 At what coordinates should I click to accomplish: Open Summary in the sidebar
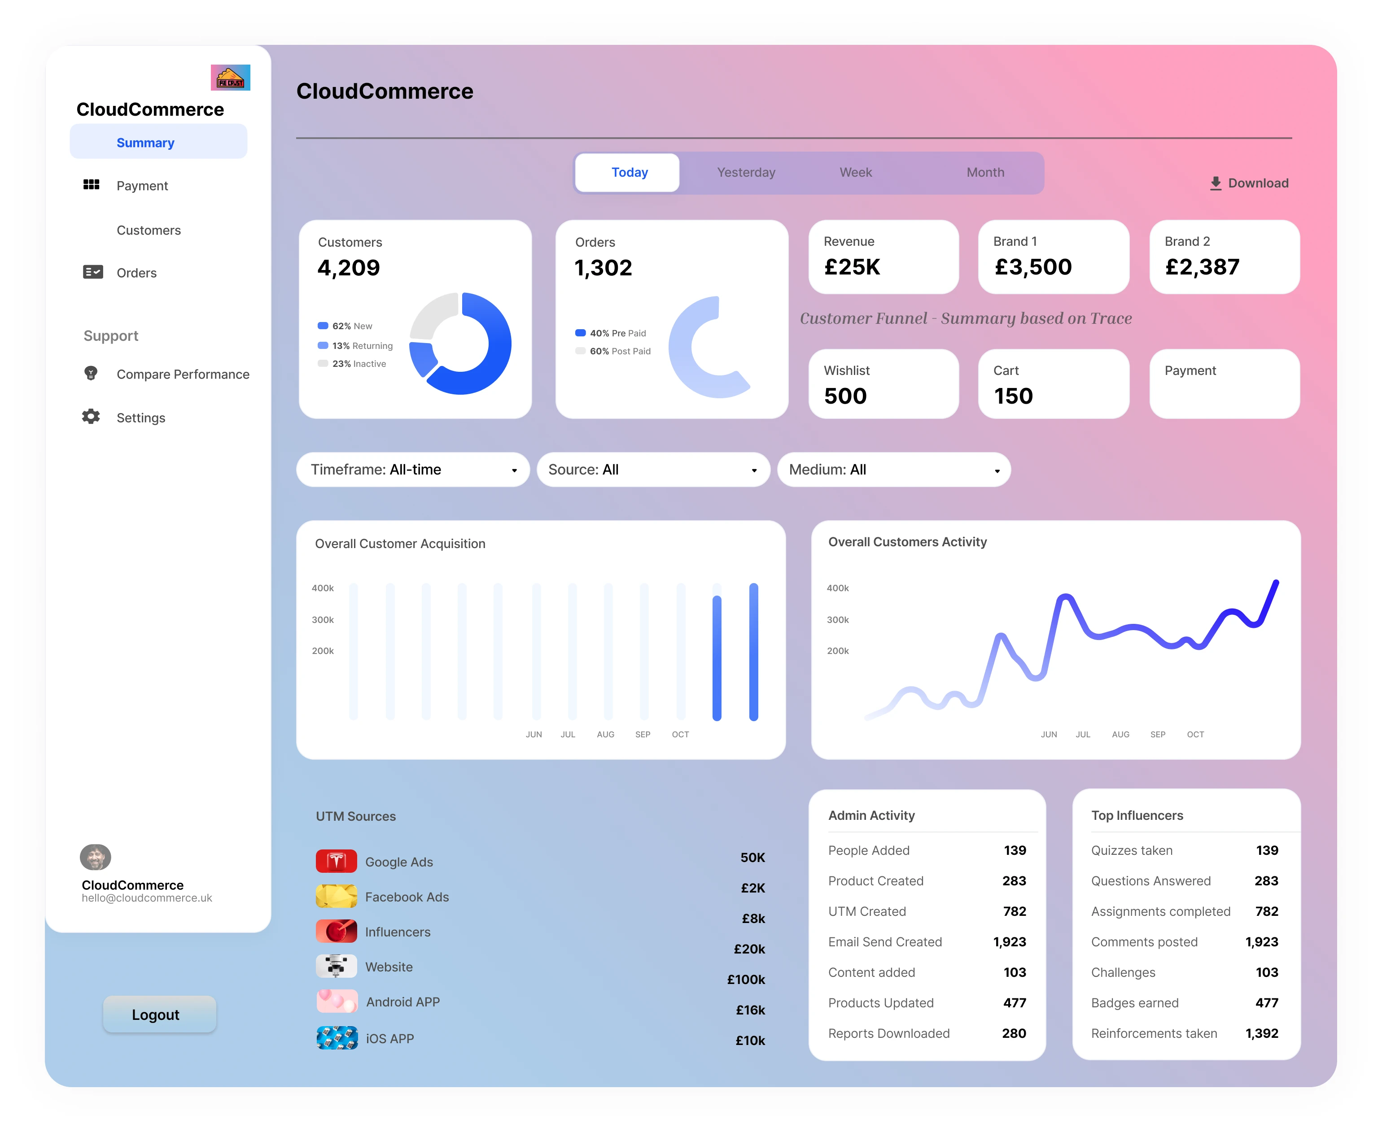pos(158,142)
